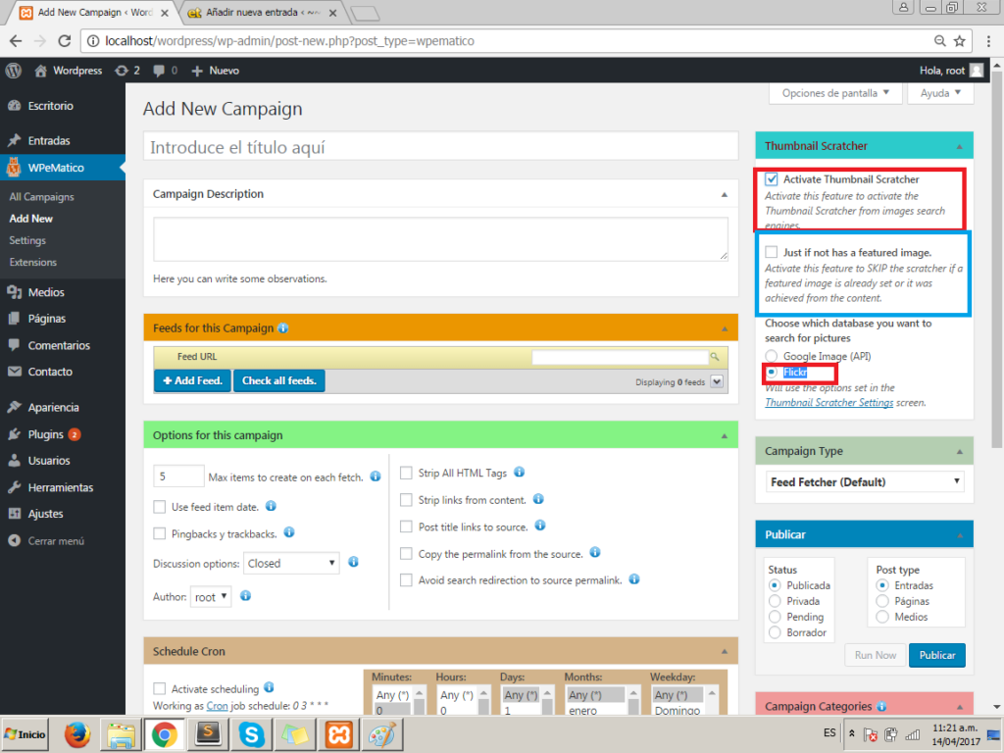The width and height of the screenshot is (1004, 753).
Task: Check Use feed item date
Action: click(x=160, y=507)
